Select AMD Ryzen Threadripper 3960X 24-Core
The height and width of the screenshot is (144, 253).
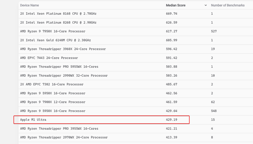(63, 49)
